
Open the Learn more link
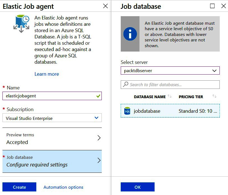tap(47, 74)
